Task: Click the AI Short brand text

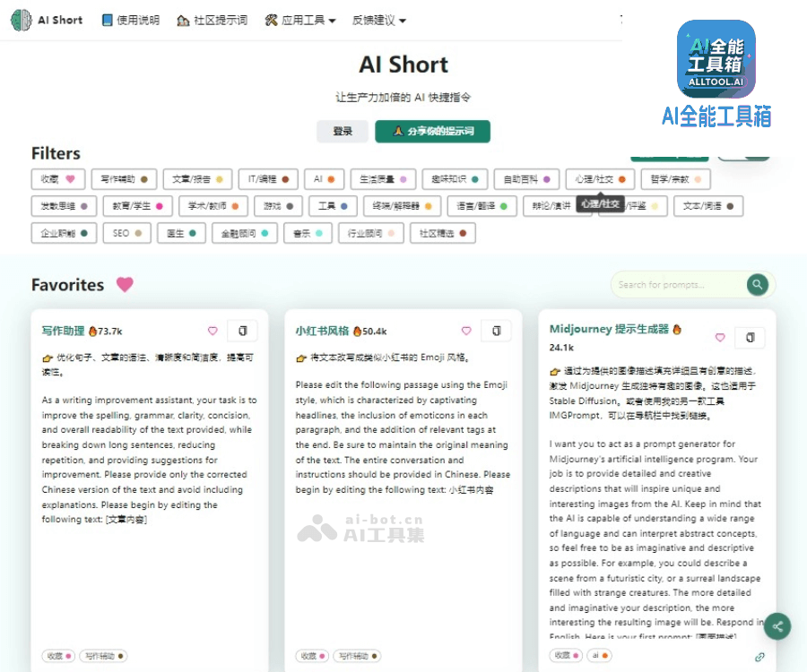Action: pyautogui.click(x=60, y=20)
